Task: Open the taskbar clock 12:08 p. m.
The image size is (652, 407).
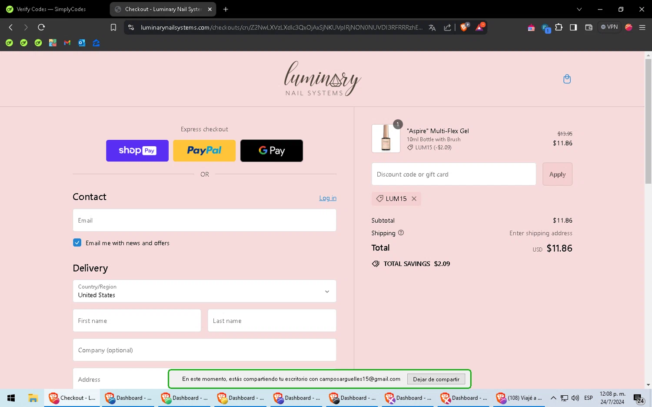Action: pyautogui.click(x=612, y=398)
